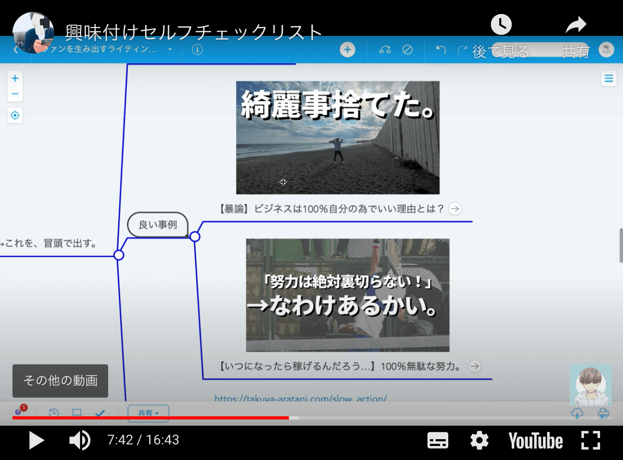Click the checkmark icon in the bottom bar
The width and height of the screenshot is (623, 460).
[100, 413]
